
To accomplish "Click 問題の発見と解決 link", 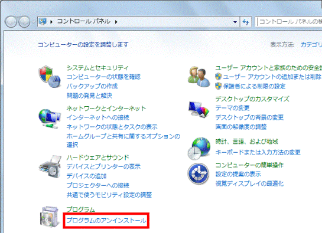I will point(89,96).
